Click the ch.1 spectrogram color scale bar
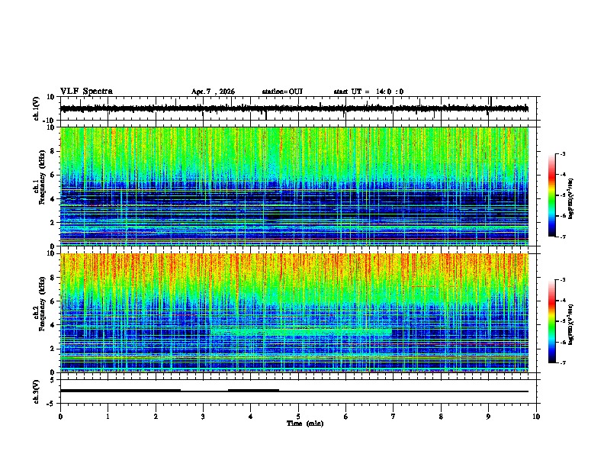 (552, 195)
